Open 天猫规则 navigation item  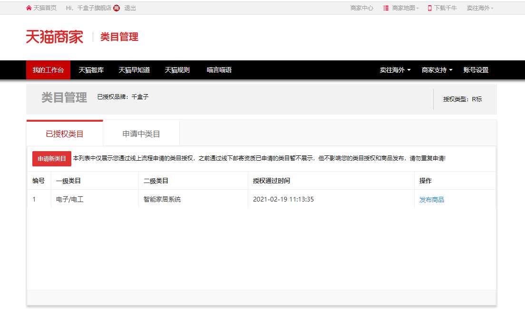pyautogui.click(x=177, y=70)
